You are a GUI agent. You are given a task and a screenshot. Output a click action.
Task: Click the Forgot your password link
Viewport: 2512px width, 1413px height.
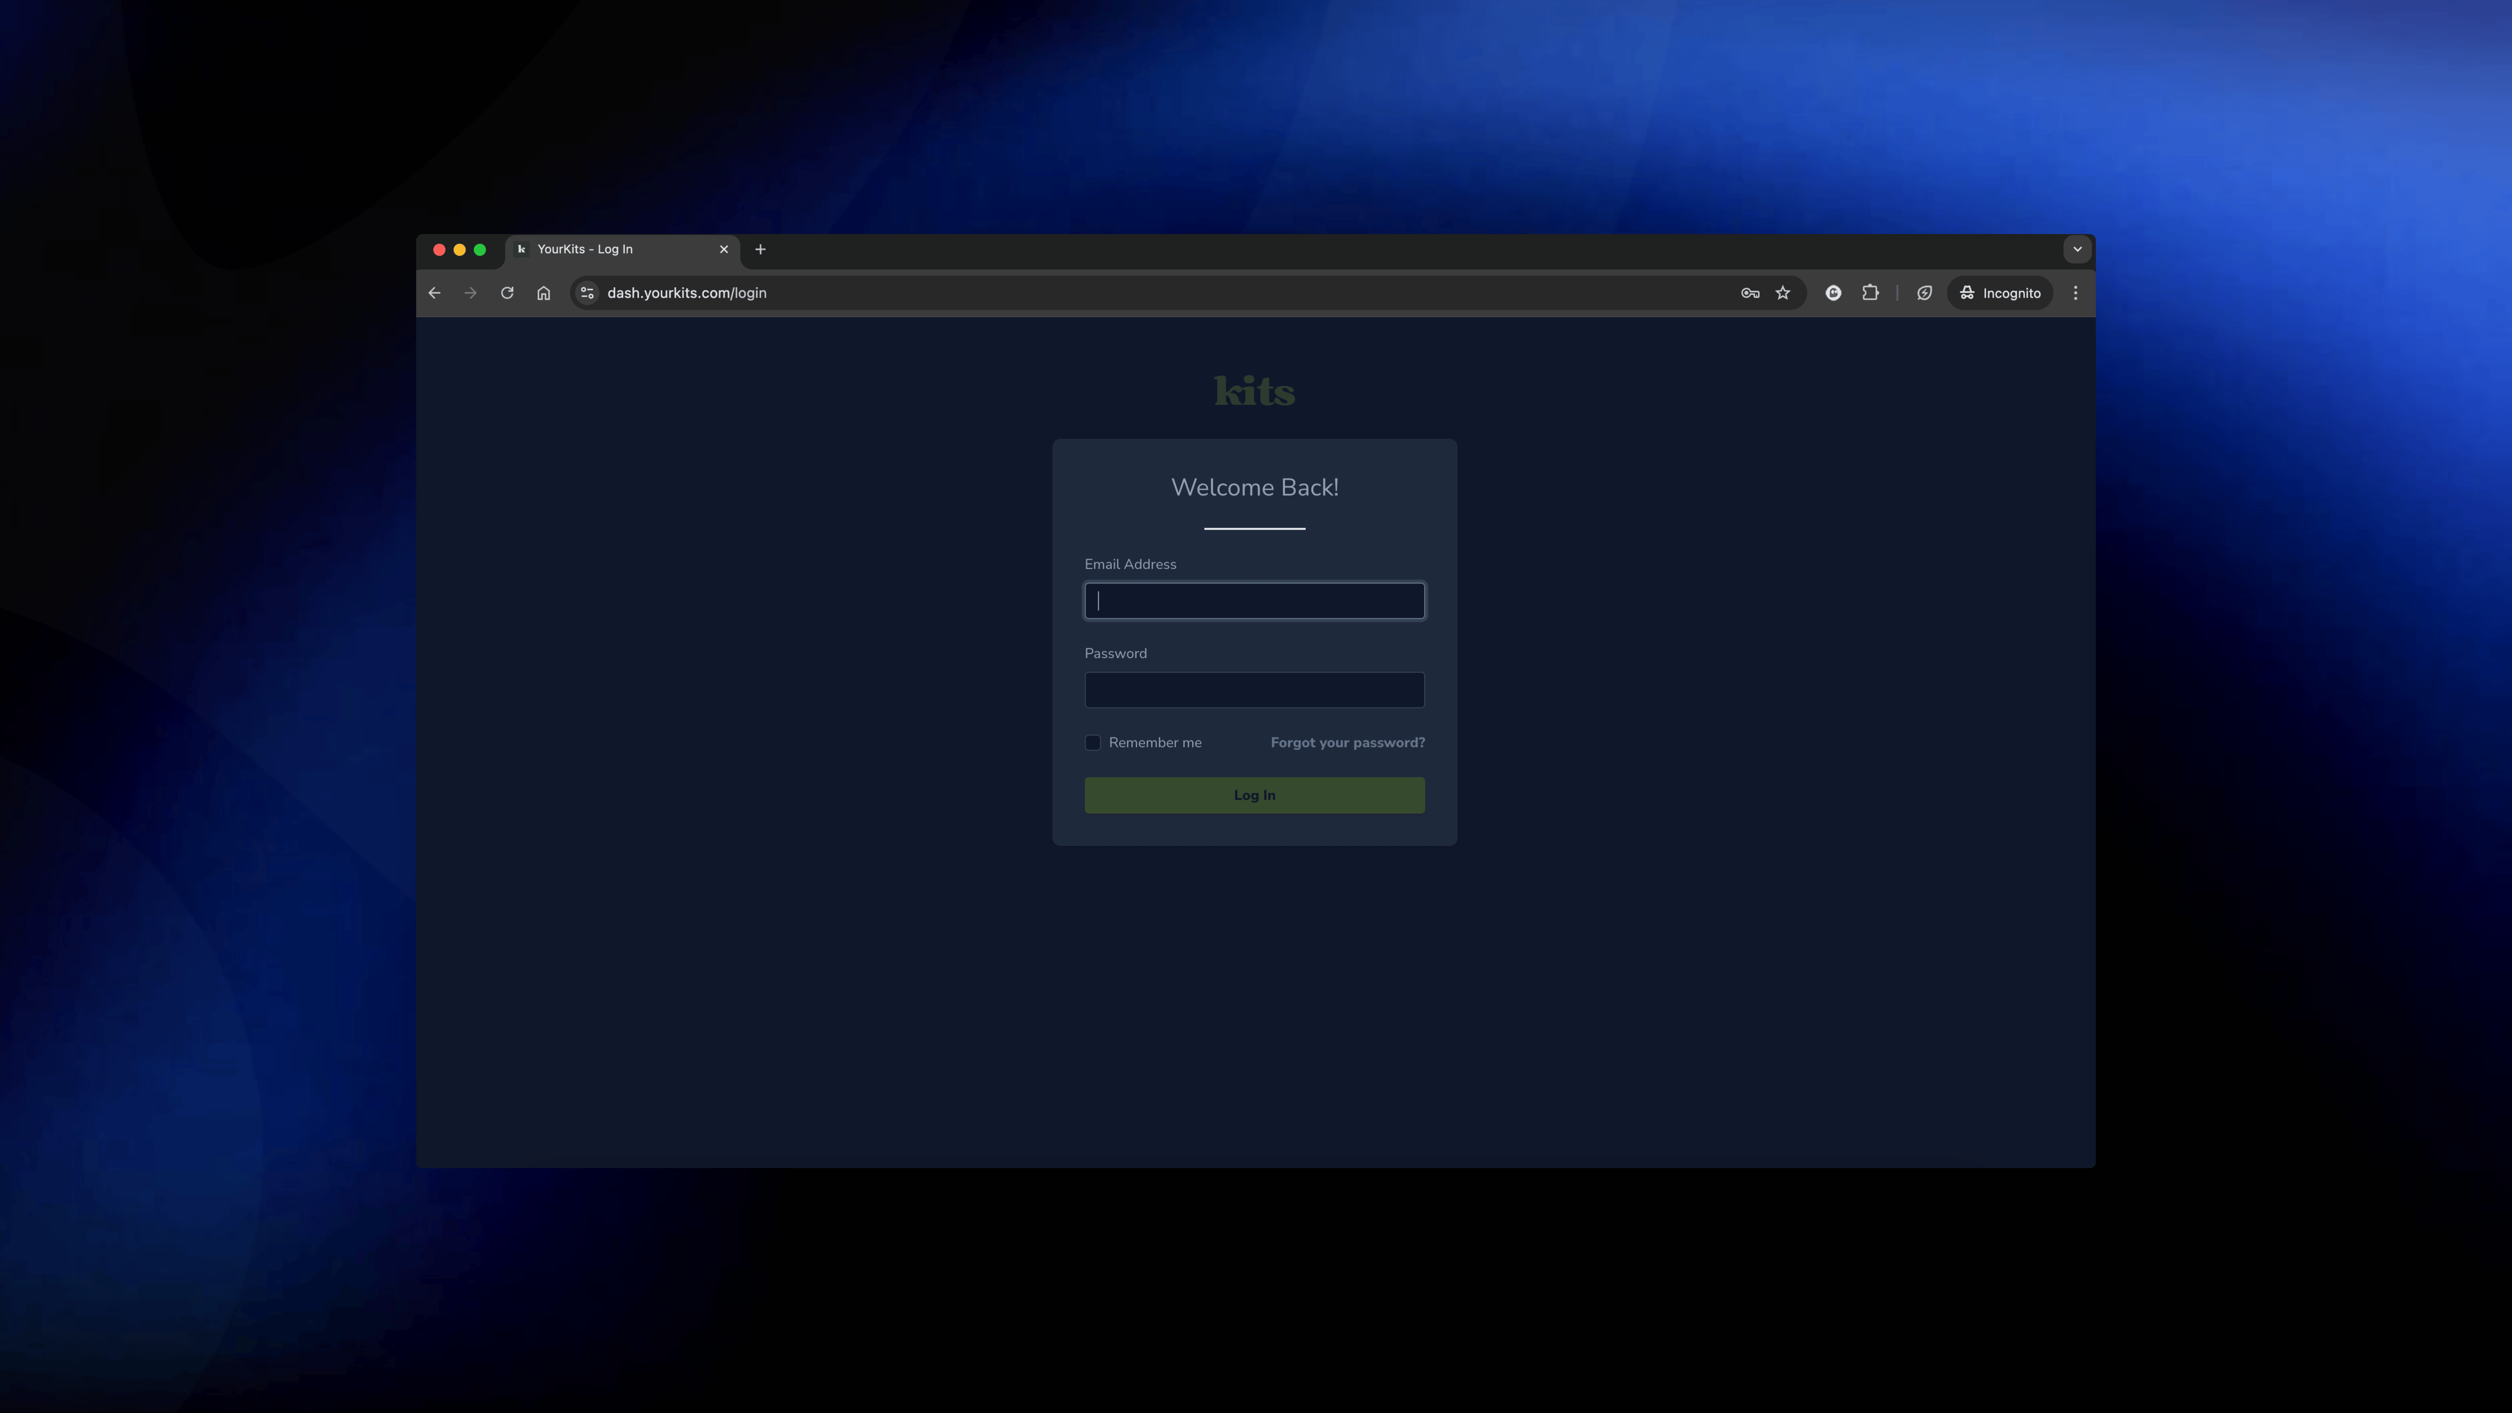pyautogui.click(x=1348, y=742)
